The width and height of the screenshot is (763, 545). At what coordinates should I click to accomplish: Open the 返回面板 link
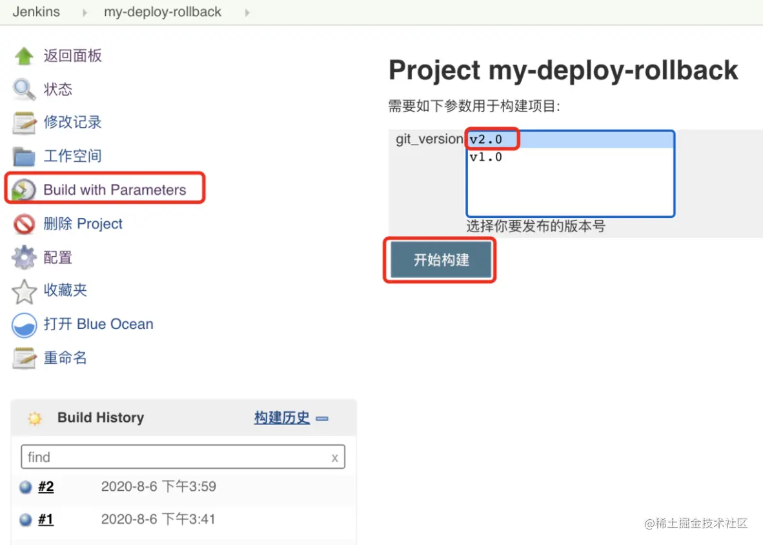[72, 56]
